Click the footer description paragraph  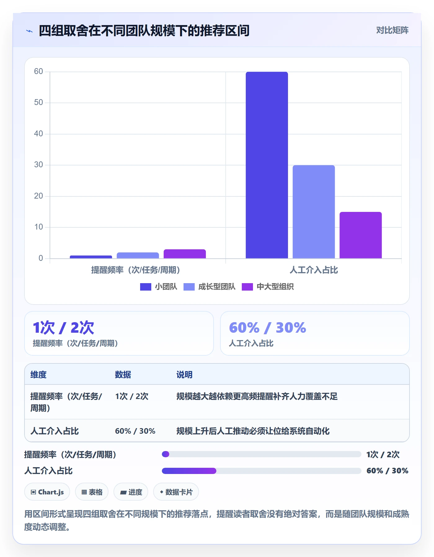coord(217,520)
